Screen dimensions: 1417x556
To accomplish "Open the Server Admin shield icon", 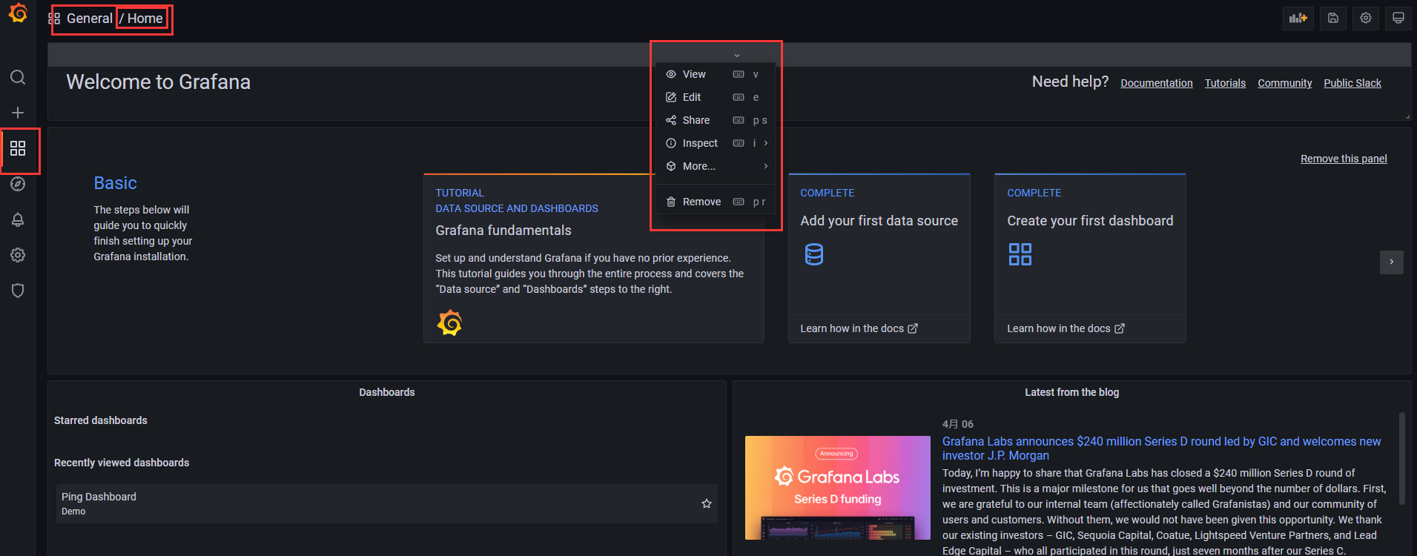I will click(x=18, y=291).
